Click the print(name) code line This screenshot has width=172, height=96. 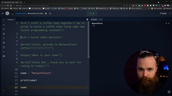29,80
